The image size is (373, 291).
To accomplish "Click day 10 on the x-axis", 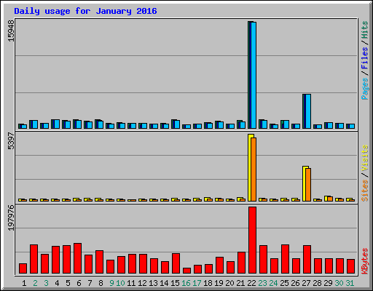I will coord(120,283).
